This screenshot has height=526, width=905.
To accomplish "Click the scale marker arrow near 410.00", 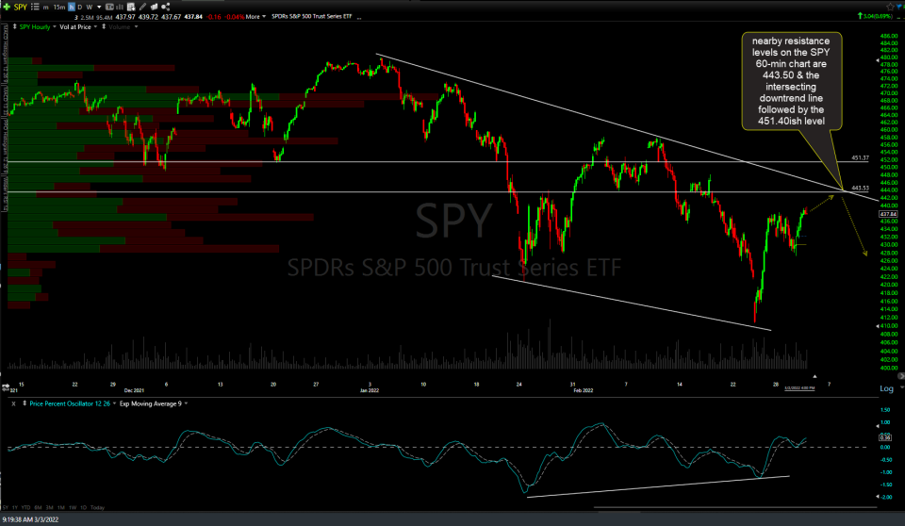I will pyautogui.click(x=878, y=327).
